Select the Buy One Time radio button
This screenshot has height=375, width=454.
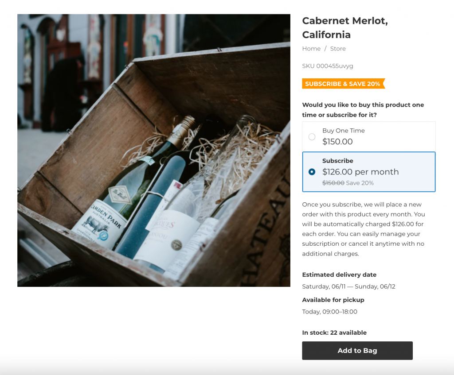[312, 137]
